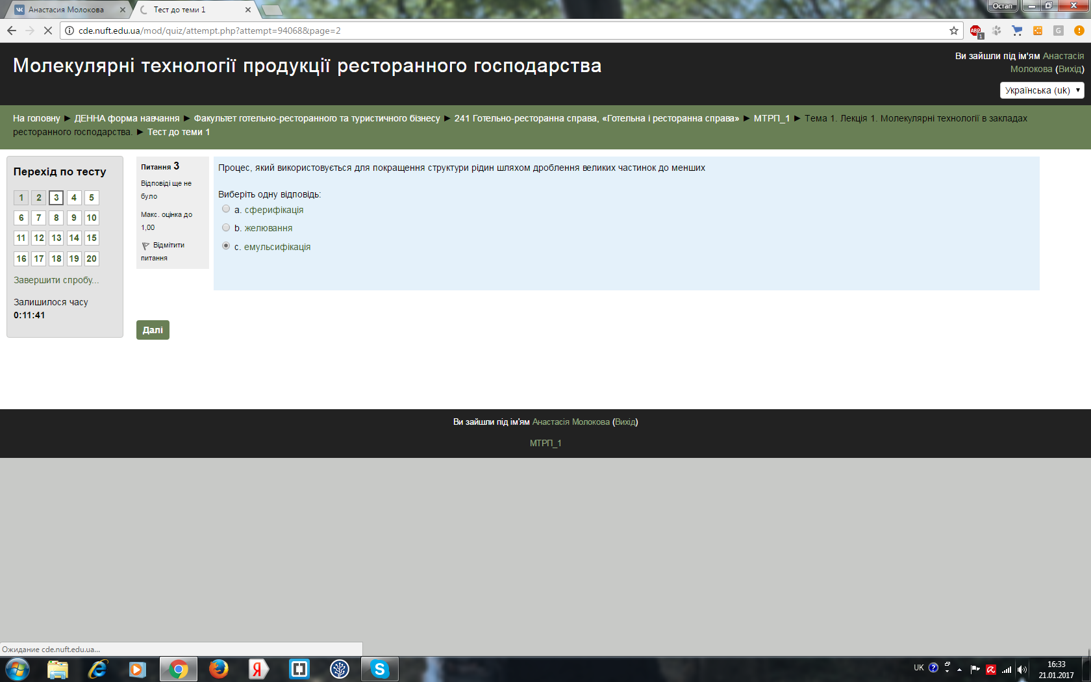The image size is (1091, 682).
Task: Go back with the browser back arrow
Action: click(12, 31)
